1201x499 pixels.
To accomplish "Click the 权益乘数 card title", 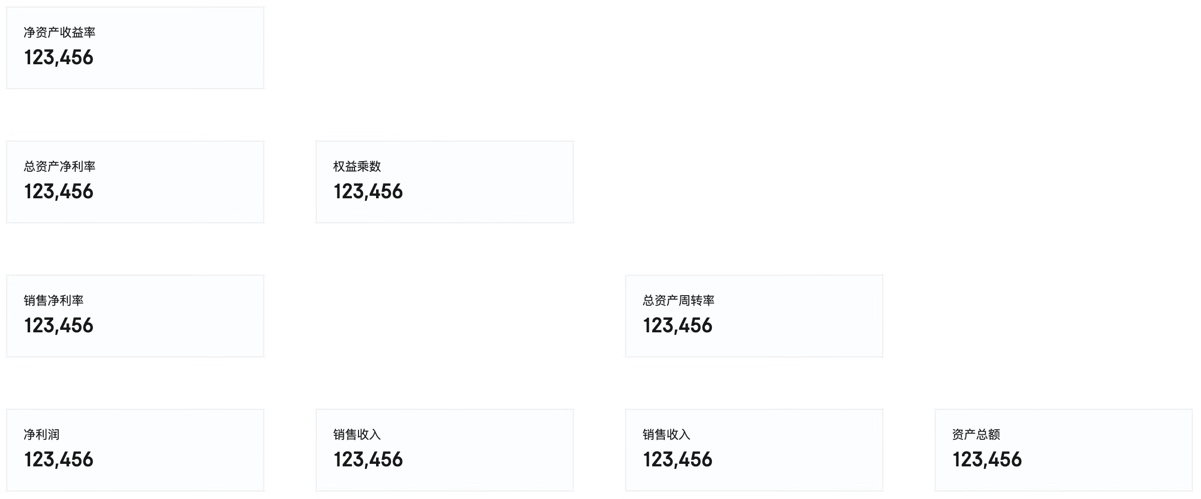I will click(x=357, y=166).
